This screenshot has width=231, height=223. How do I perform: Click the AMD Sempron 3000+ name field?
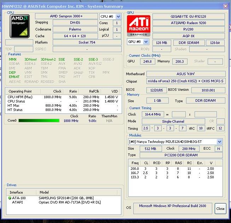(x=66, y=16)
